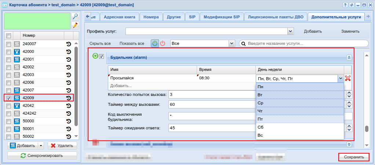Click the V type icon of 42042
Image resolution: width=375 pixels, height=165 pixels.
pyautogui.click(x=17, y=105)
